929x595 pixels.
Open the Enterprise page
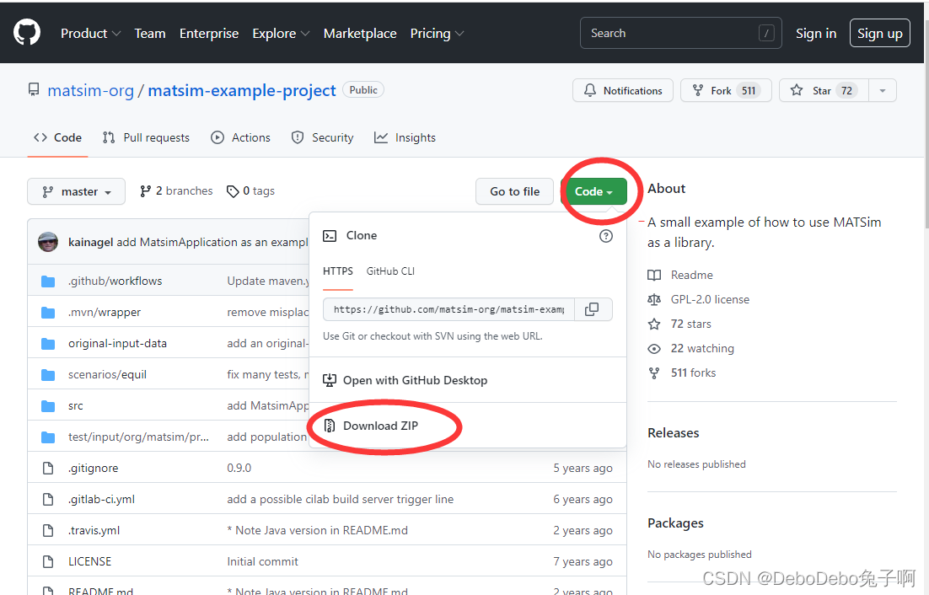tap(209, 33)
